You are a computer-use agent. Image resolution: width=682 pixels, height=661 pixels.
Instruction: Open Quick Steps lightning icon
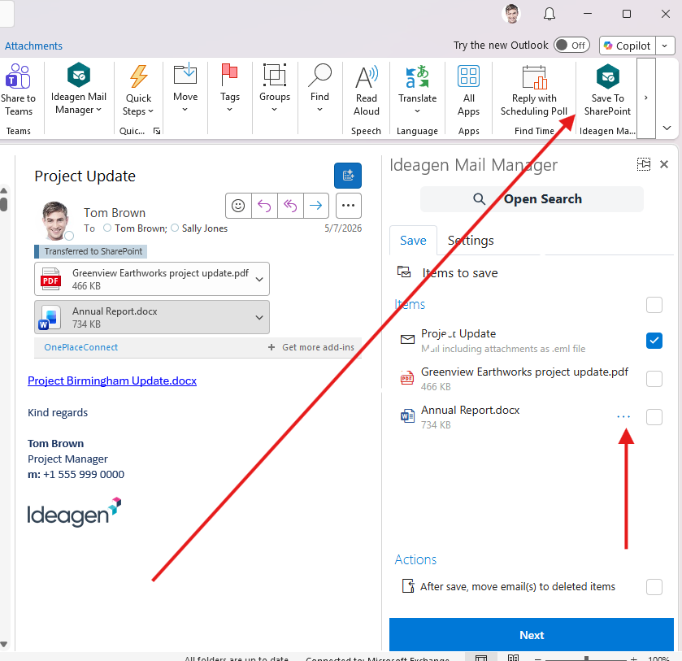point(138,76)
